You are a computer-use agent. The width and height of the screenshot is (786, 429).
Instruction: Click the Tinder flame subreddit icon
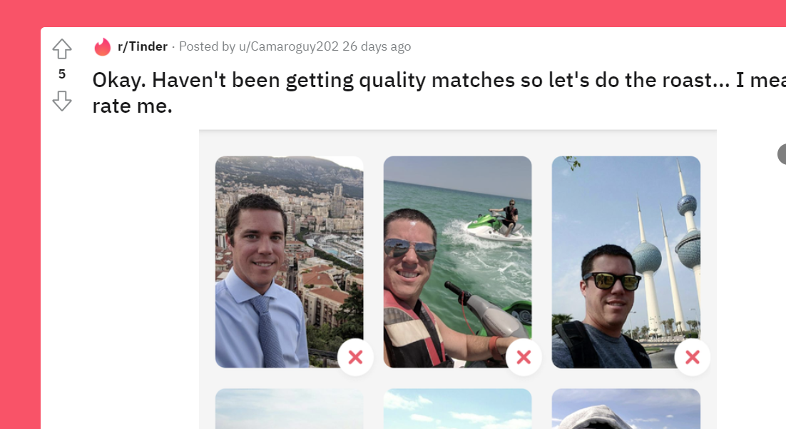coord(102,46)
